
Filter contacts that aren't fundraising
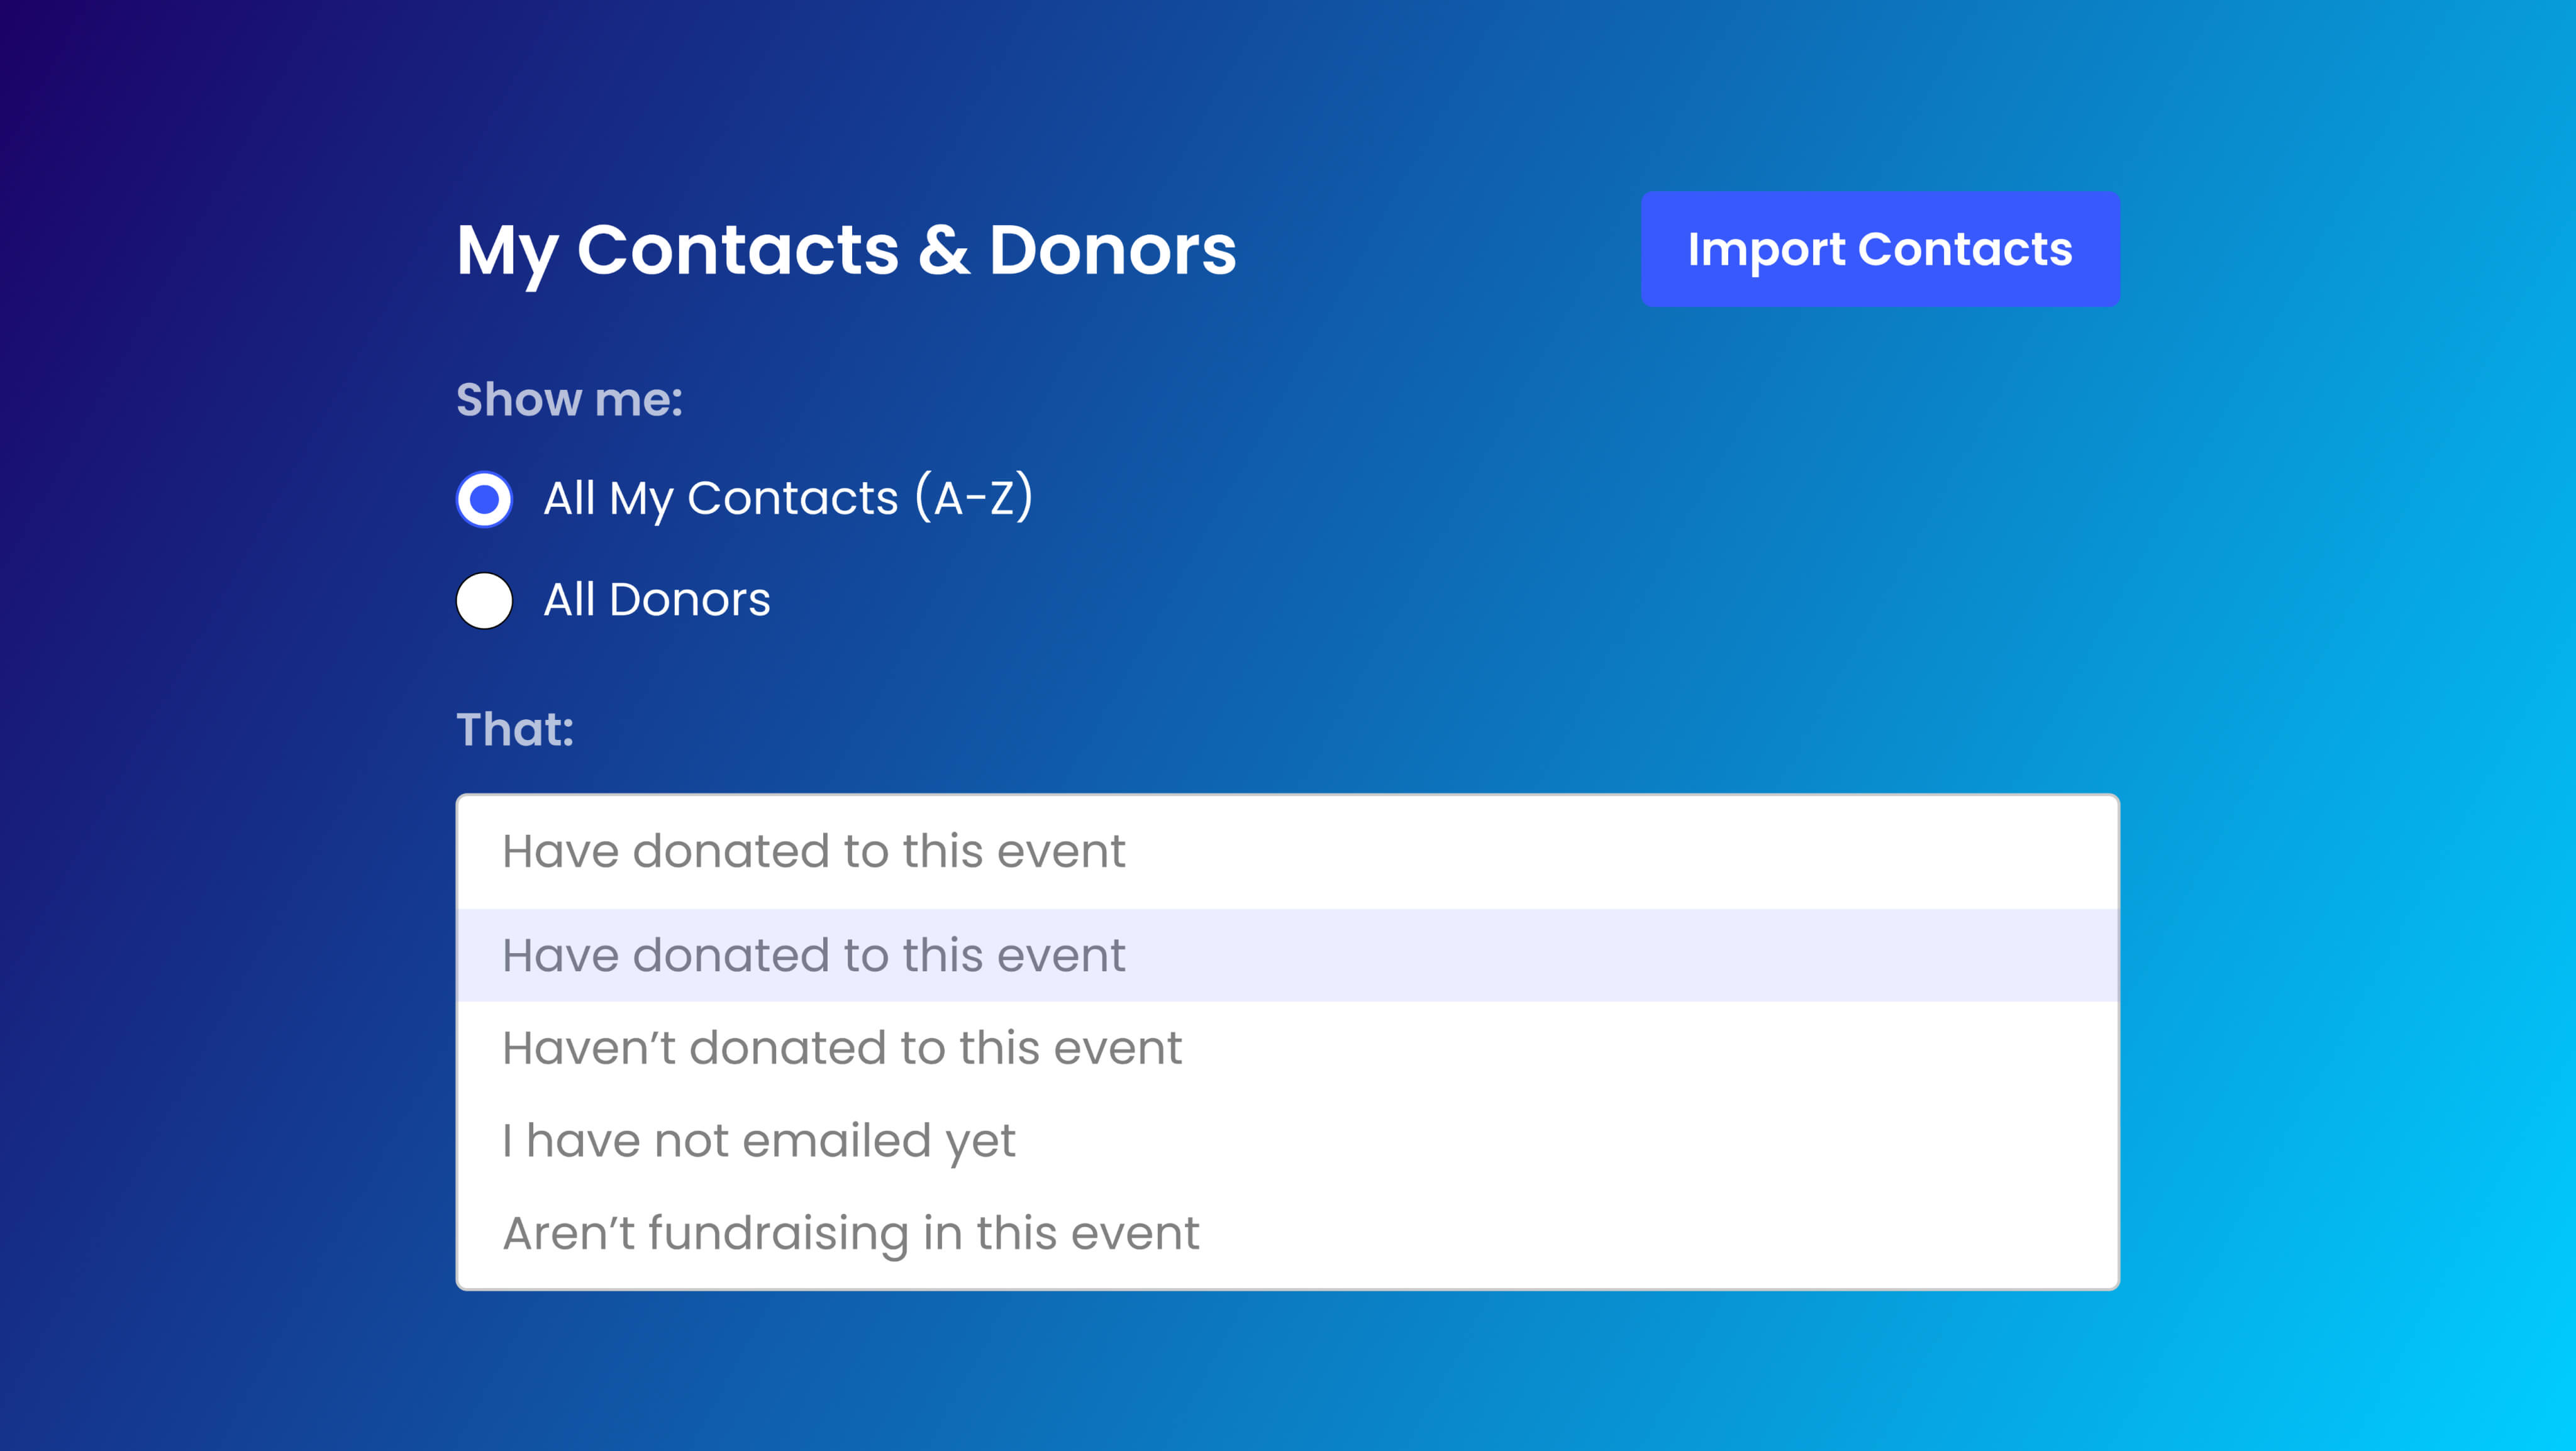pos(851,1233)
